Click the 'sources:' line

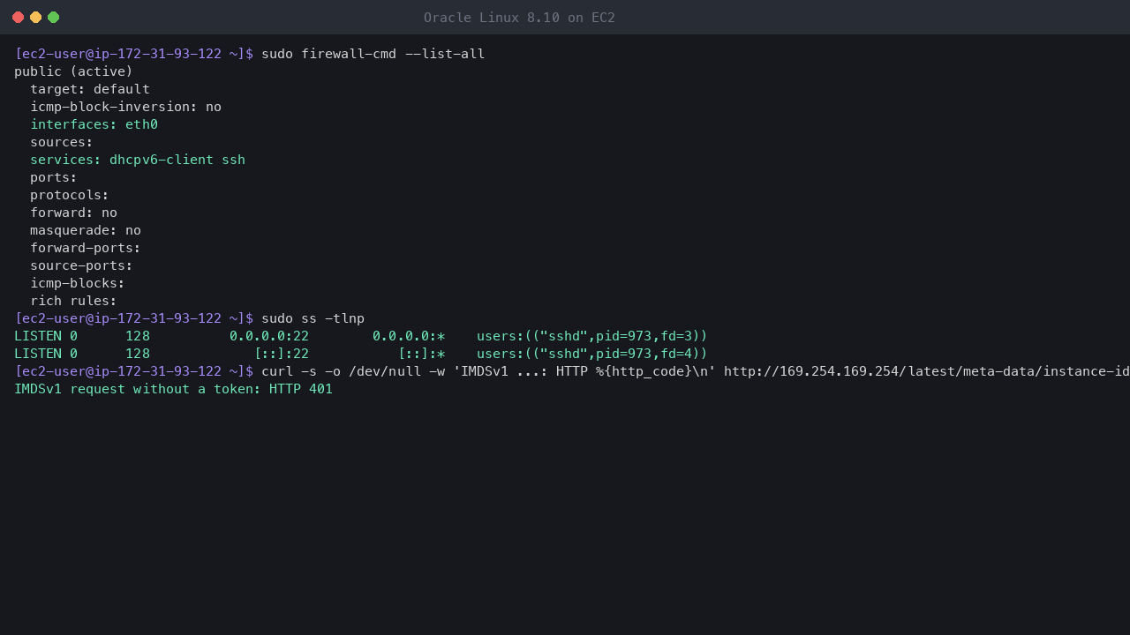tap(62, 142)
